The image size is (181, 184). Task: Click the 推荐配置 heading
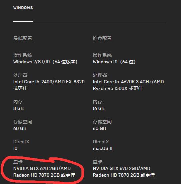pos(102,38)
